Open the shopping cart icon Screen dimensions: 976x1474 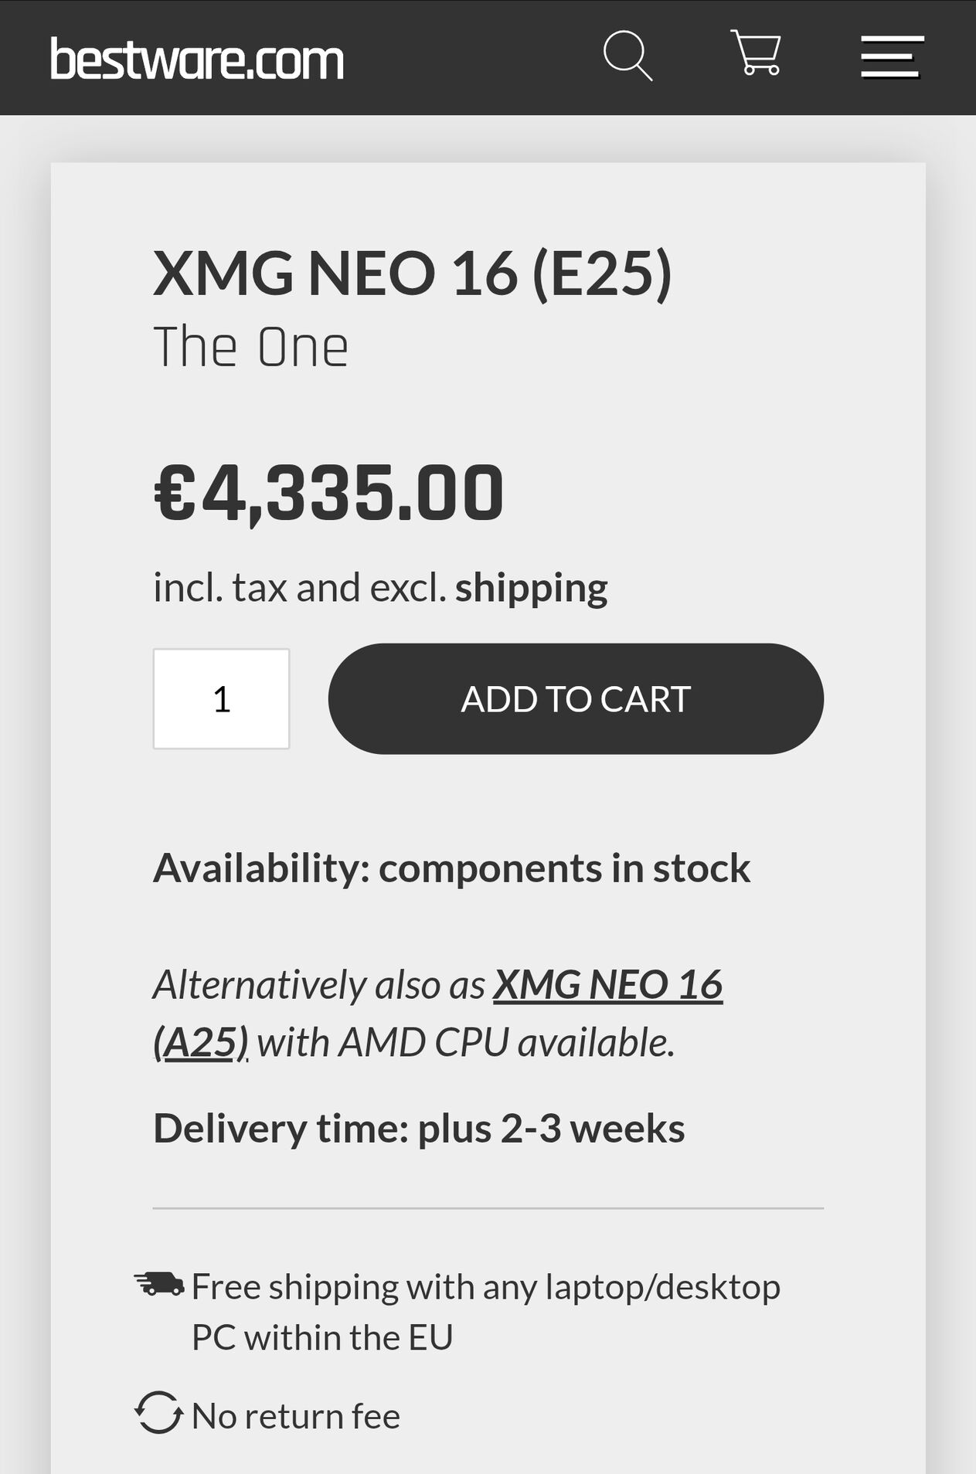756,53
